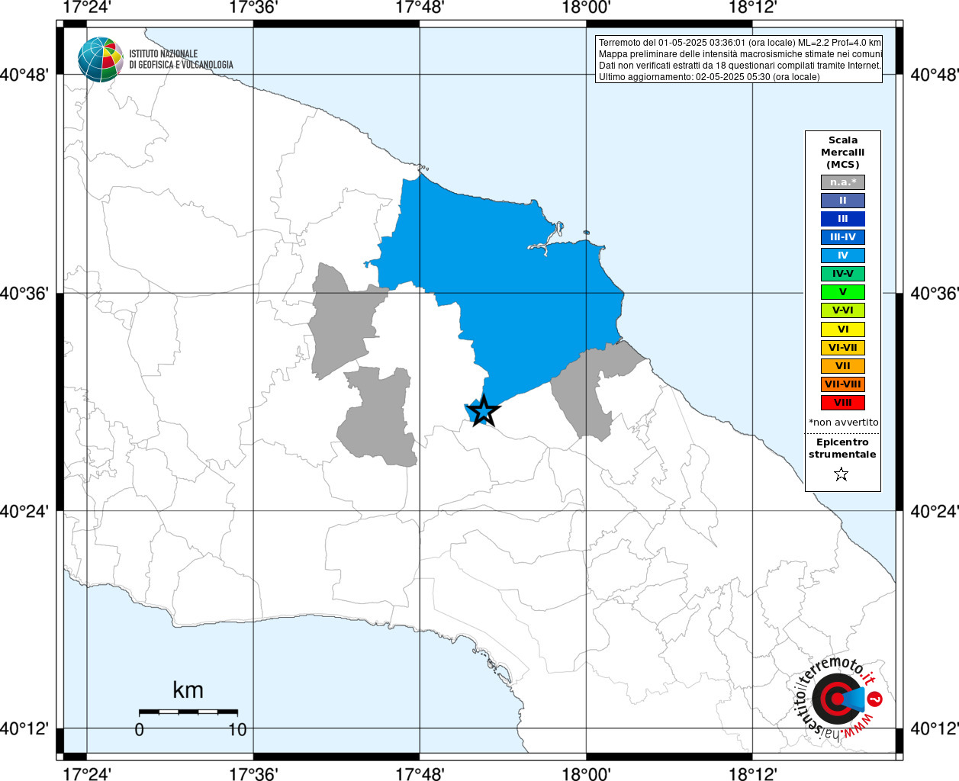
Task: Click the haisentitoilterremoto.it target logo
Action: 838,698
